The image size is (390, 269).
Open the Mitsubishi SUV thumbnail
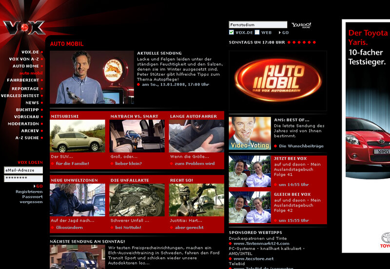click(78, 136)
